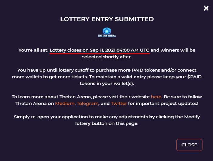Click the and winners will be text
The width and height of the screenshot is (213, 161).
coord(173,50)
